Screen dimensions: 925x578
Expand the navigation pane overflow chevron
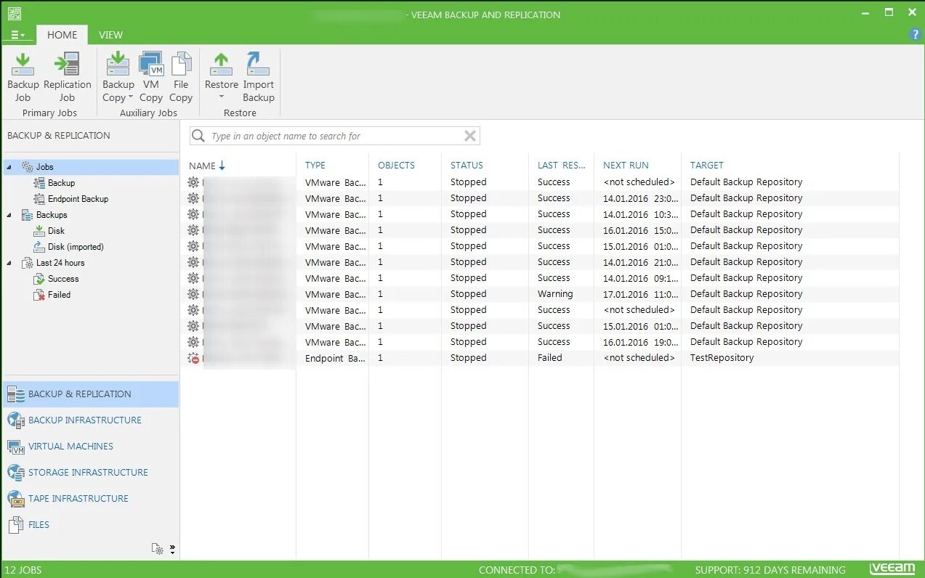coord(172,549)
